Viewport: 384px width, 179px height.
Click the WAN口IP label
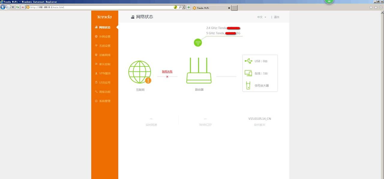205,125
